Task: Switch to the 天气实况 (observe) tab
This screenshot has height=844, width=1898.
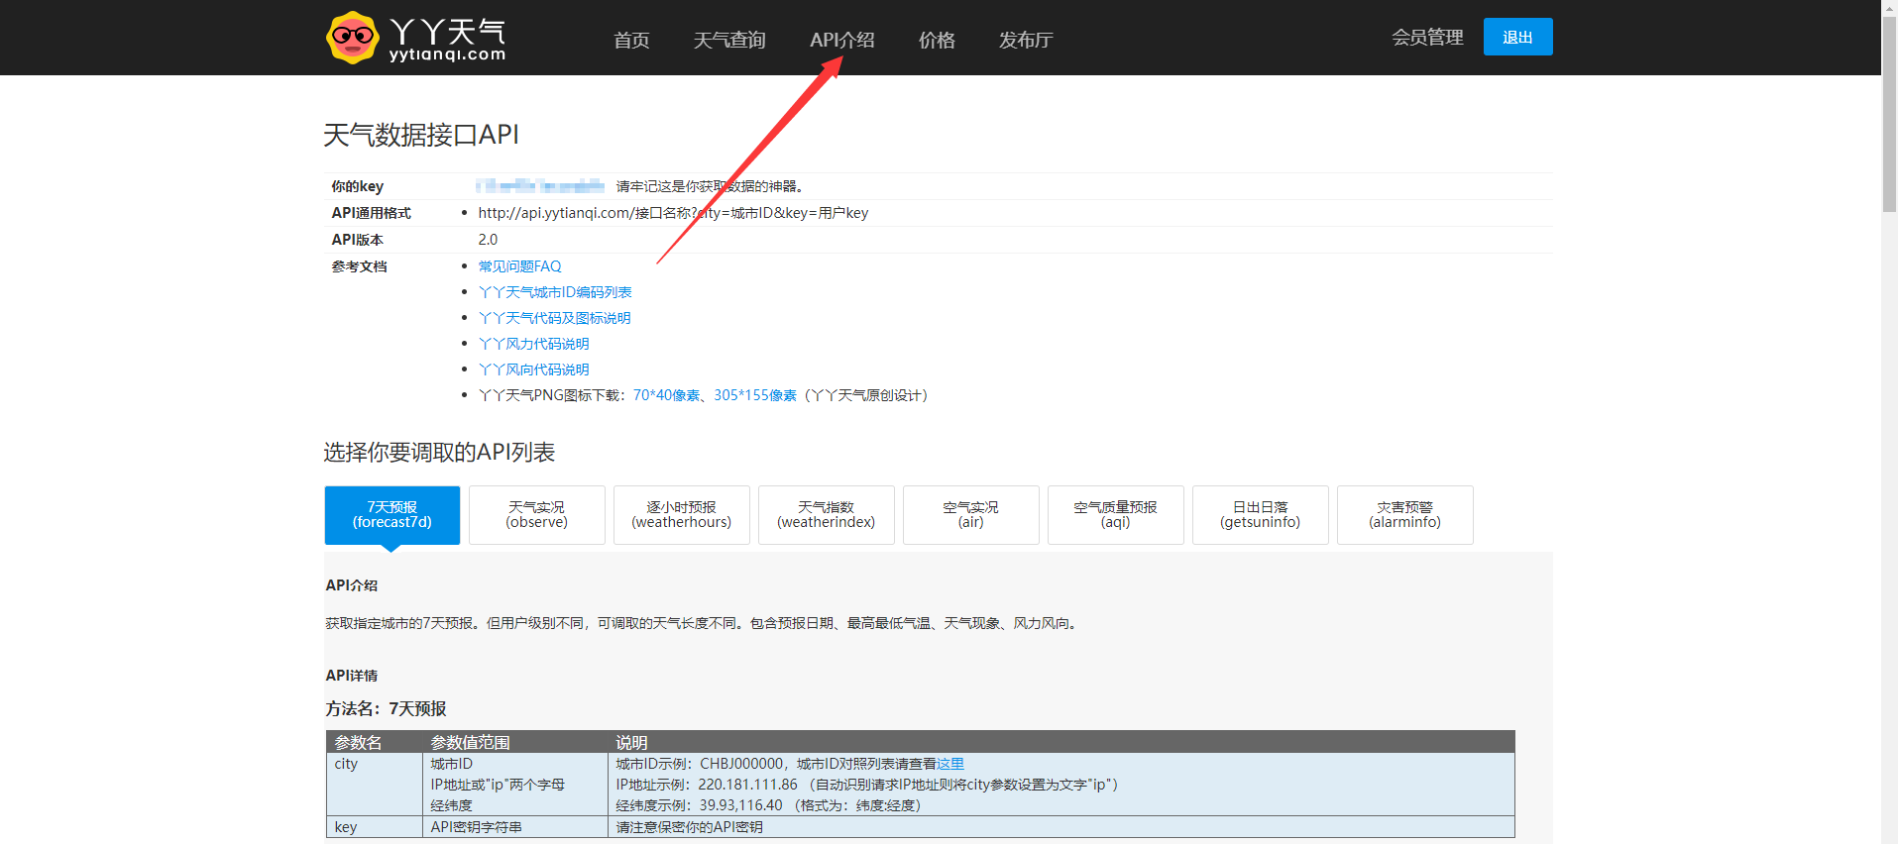Action: pos(537,515)
